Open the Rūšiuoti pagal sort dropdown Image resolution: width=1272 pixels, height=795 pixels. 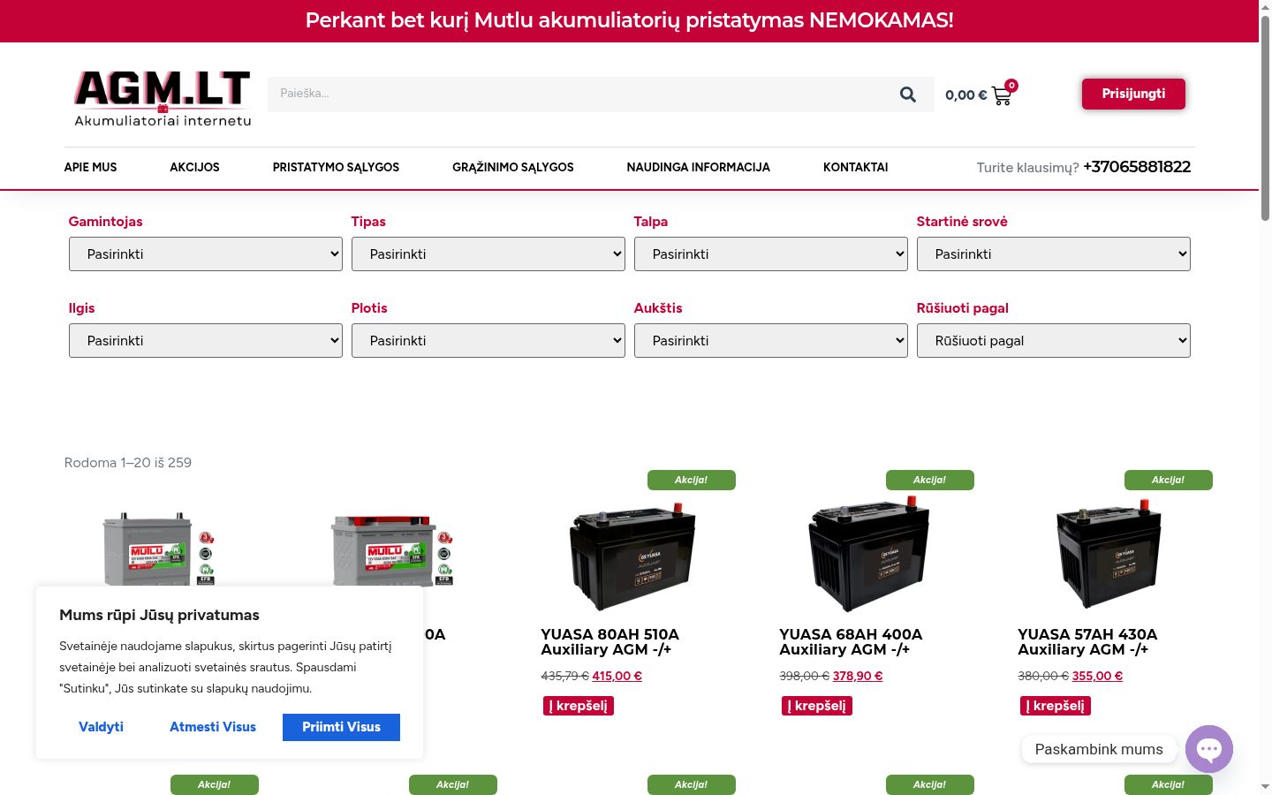1054,341
